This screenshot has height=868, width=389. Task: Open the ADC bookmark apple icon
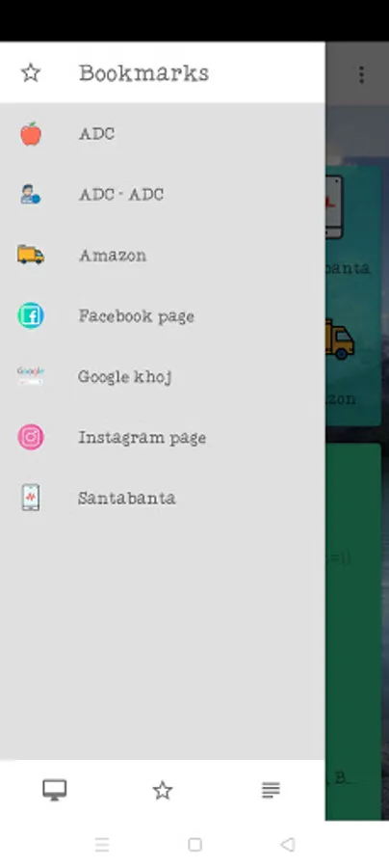pyautogui.click(x=31, y=134)
